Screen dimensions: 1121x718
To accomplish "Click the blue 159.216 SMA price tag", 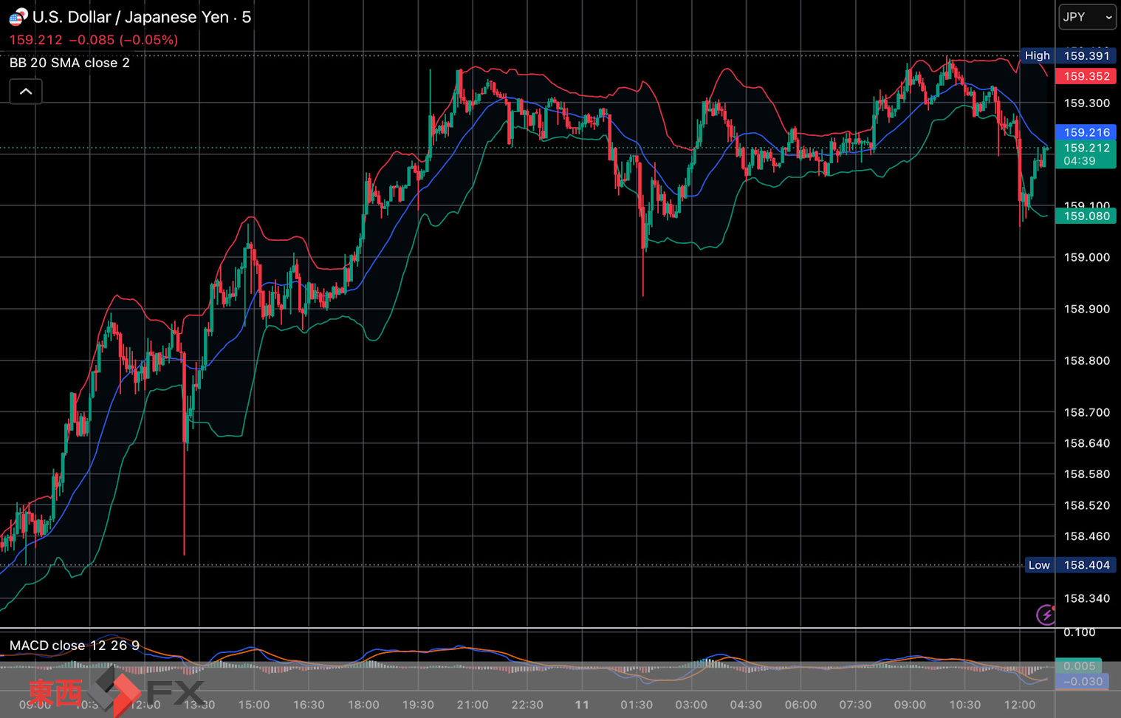I will [x=1086, y=132].
